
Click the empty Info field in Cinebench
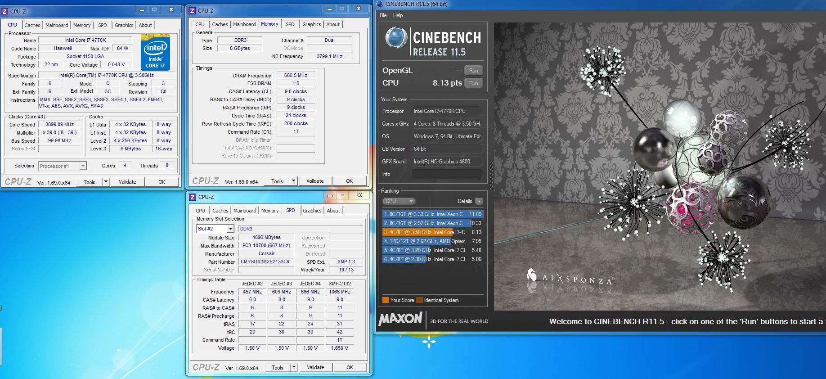[x=447, y=174]
